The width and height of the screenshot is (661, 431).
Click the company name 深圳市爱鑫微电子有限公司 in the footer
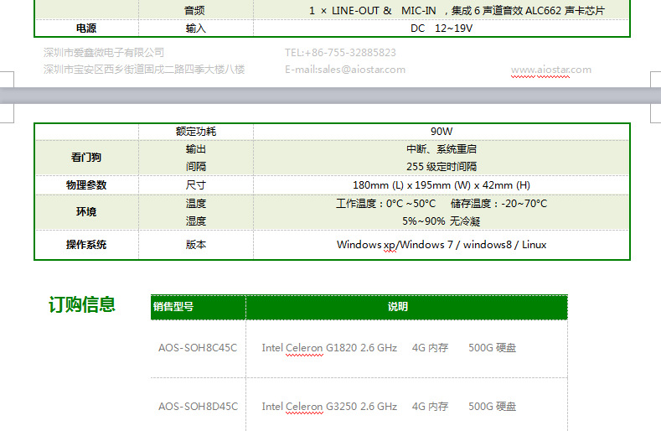(x=104, y=53)
